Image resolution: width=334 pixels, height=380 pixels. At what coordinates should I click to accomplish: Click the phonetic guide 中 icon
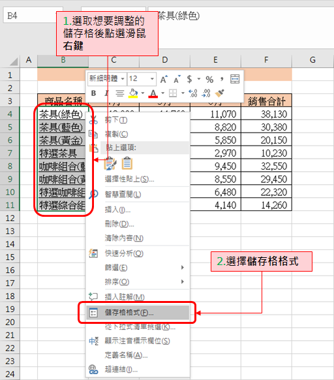tap(93, 341)
